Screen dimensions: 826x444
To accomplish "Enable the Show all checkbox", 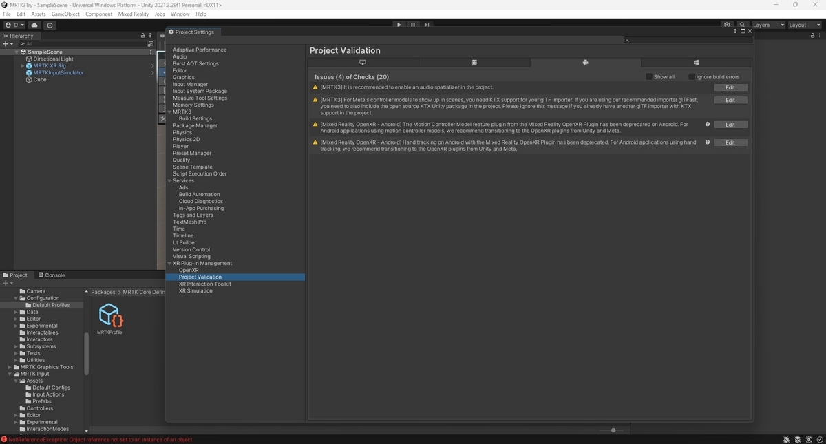I will tap(648, 76).
